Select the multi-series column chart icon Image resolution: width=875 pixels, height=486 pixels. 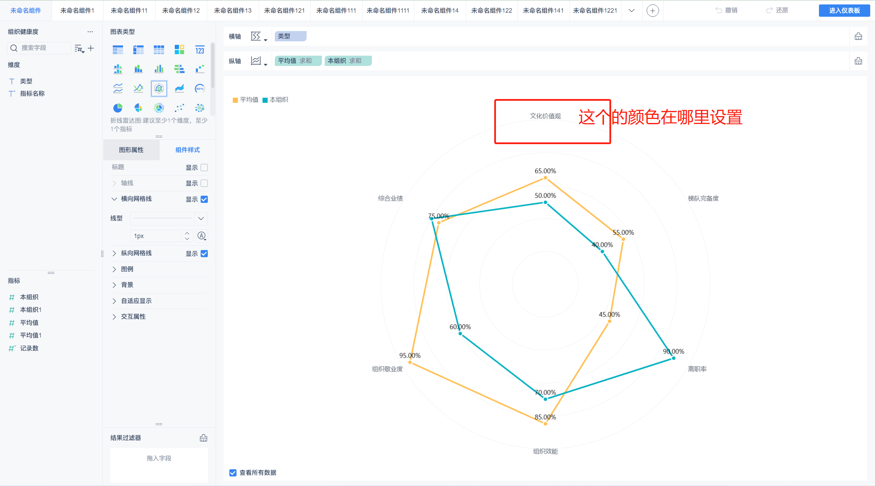tap(159, 69)
